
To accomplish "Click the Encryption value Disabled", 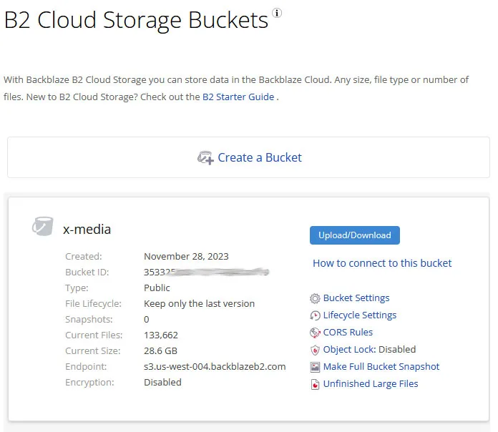I will click(162, 383).
